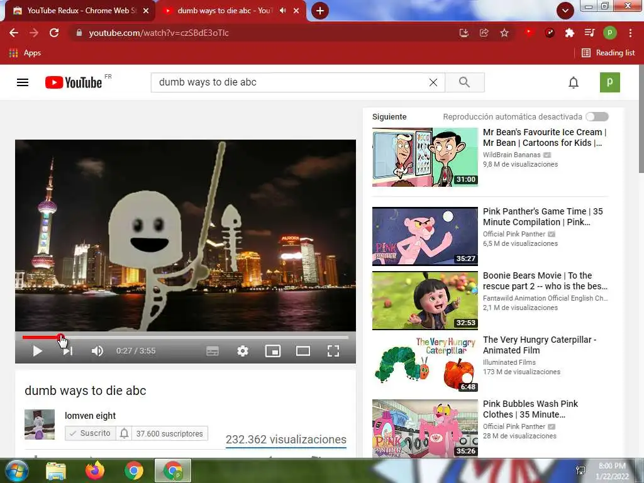Open Chrome extensions puzzle icon
Viewport: 644px width, 483px height.
[x=569, y=33]
